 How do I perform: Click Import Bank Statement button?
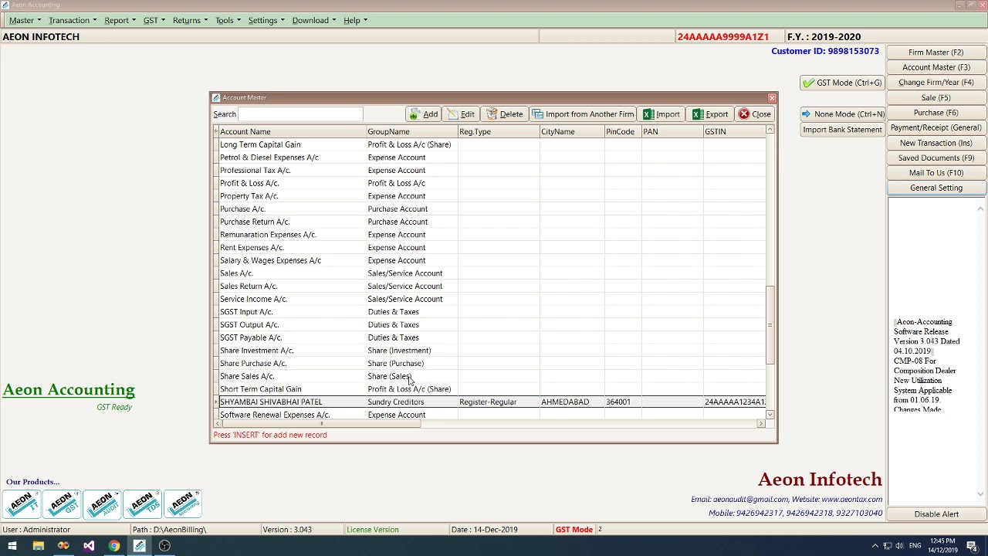pyautogui.click(x=842, y=130)
